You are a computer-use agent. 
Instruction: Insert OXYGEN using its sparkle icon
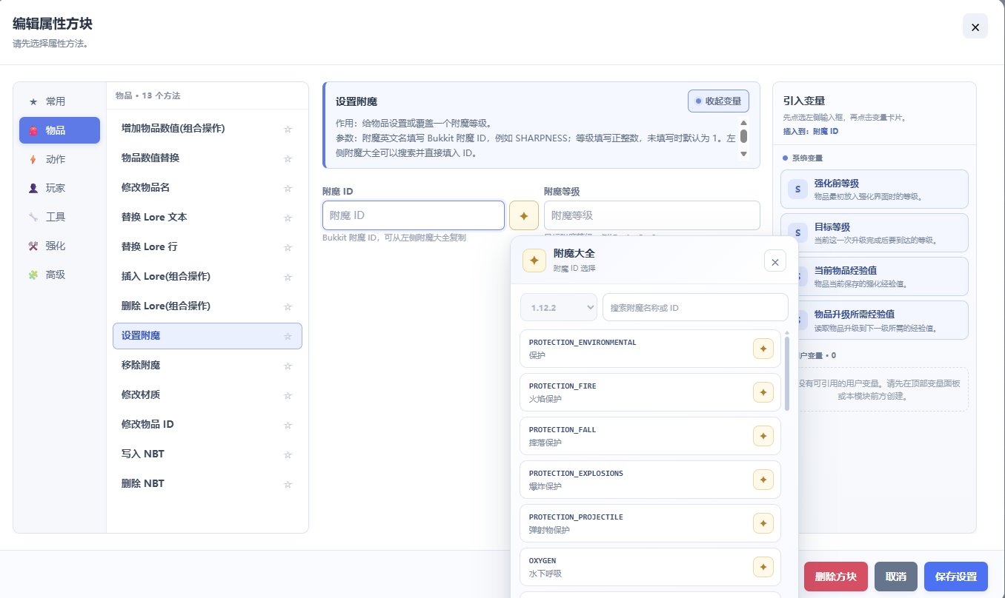point(763,567)
